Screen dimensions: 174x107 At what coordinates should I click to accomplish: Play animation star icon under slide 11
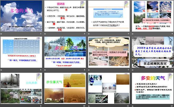tap(89, 106)
